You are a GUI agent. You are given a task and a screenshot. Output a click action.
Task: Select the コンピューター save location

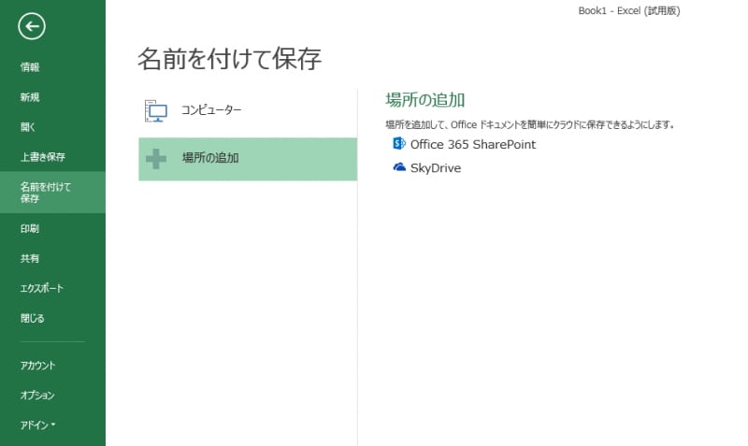pos(248,110)
